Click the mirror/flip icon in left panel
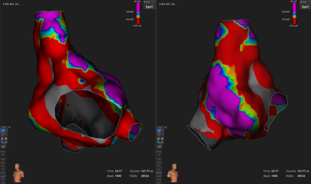 6,138
